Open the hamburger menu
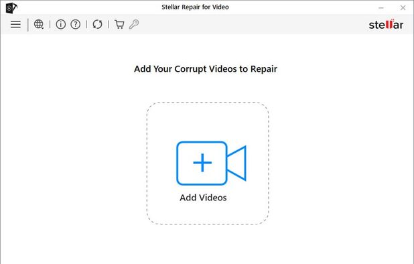 [x=15, y=24]
